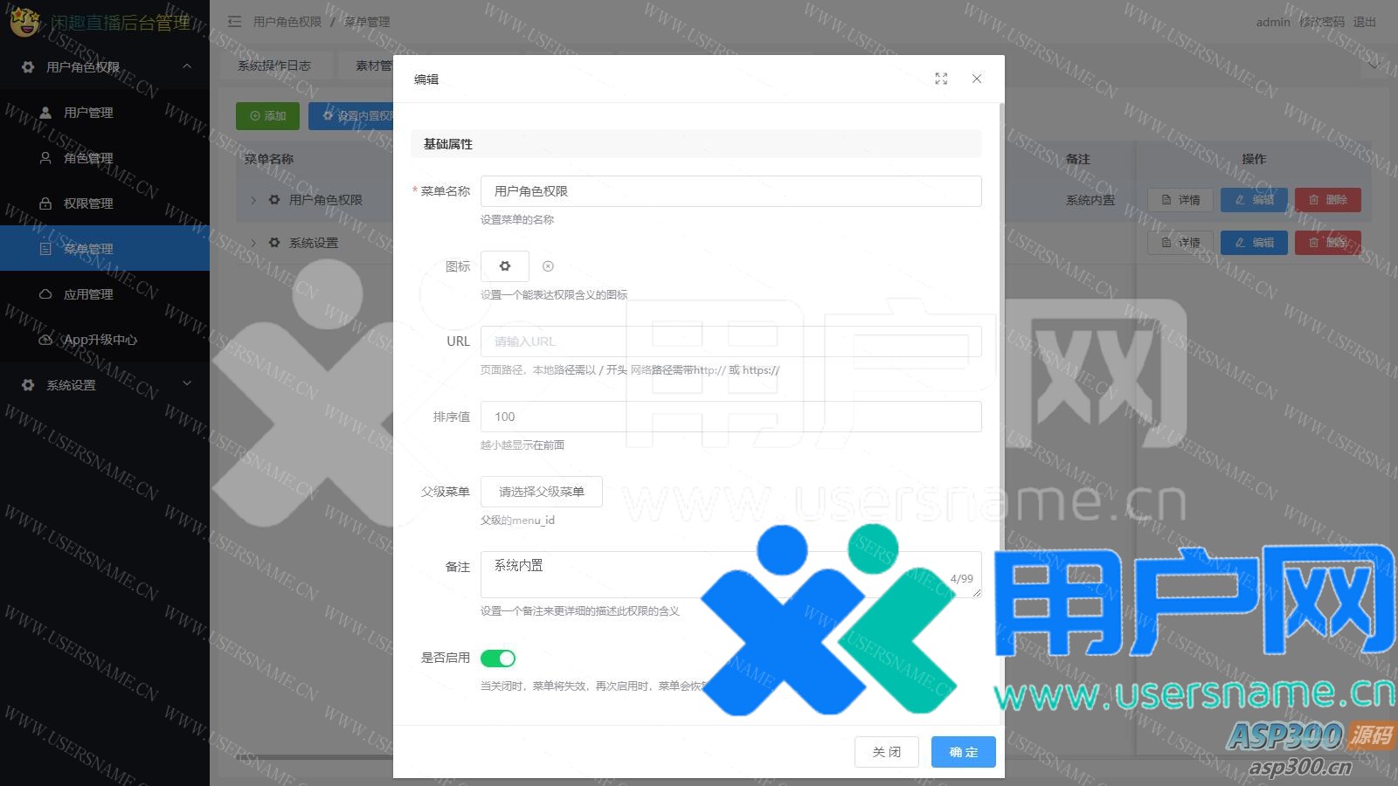Screen dimensions: 1398x786
Task: Click the admin user name
Action: (x=1273, y=22)
